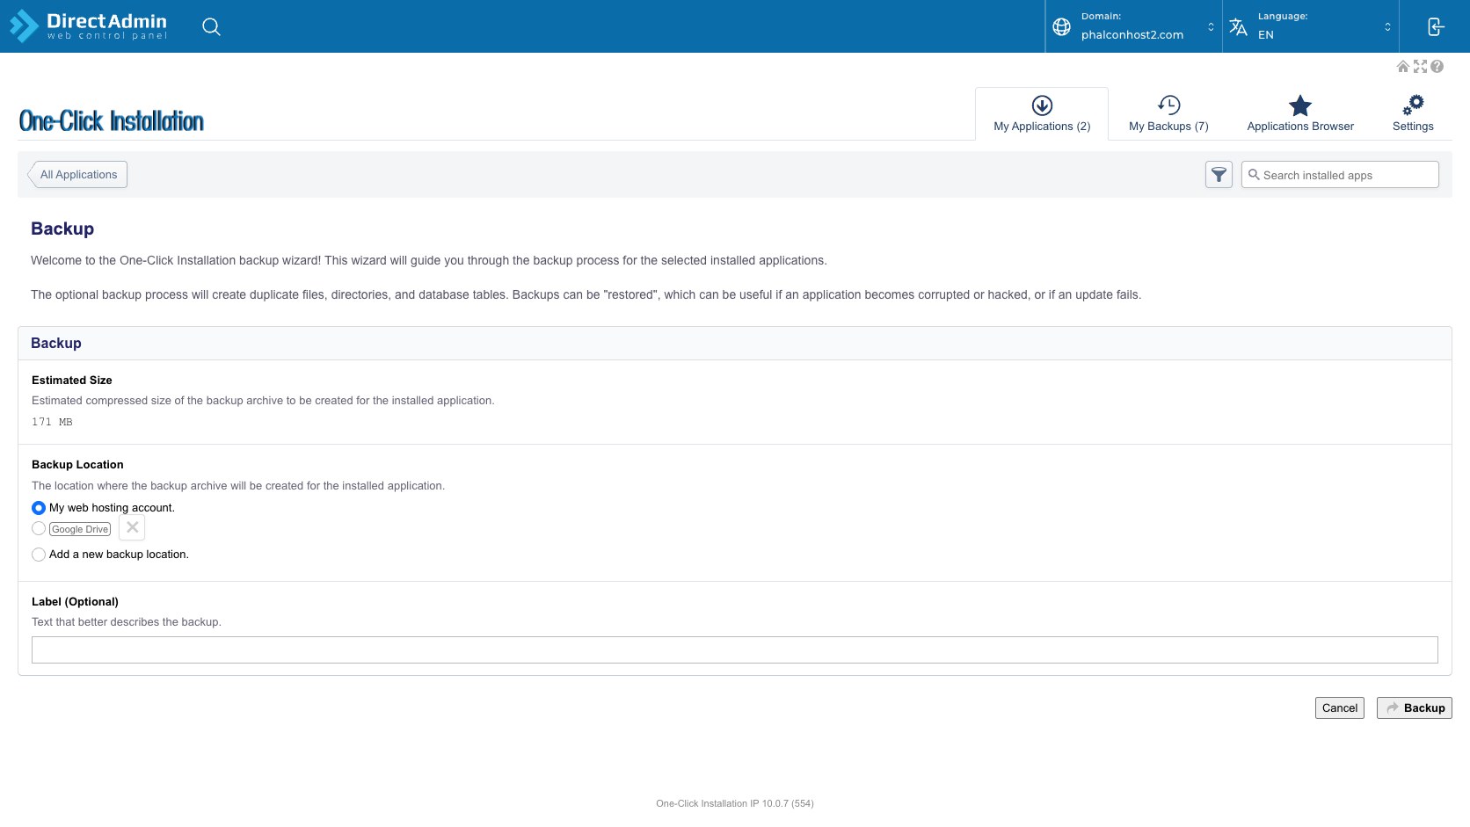Select My web hosting account radio
Image resolution: width=1470 pixels, height=827 pixels.
(39, 508)
